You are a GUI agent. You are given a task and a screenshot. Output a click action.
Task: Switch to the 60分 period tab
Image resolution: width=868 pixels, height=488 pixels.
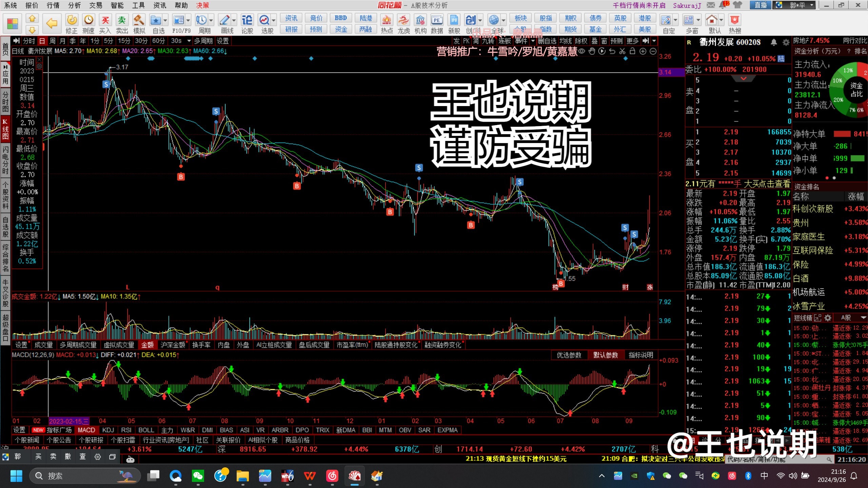(x=158, y=41)
